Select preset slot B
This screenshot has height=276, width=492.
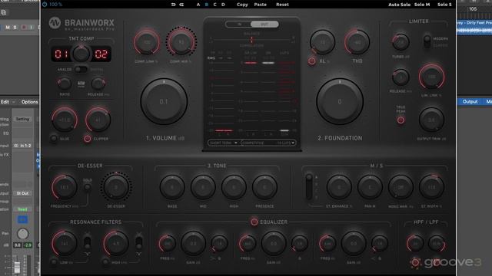click(x=207, y=5)
